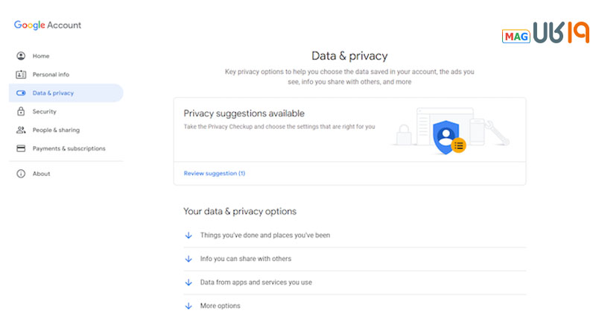Click the Personal info ID card icon
Image resolution: width=596 pixels, height=331 pixels.
pos(21,75)
